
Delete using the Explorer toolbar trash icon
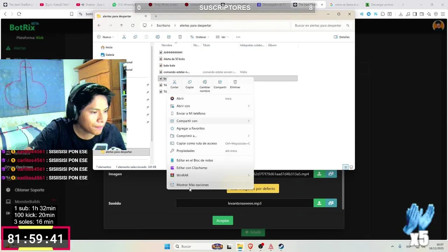pos(180,37)
